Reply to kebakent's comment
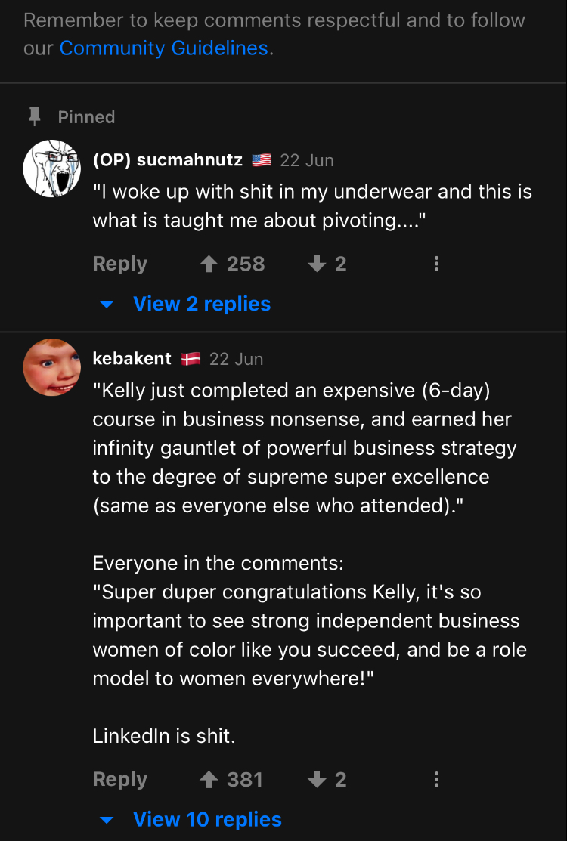This screenshot has height=841, width=567. [x=119, y=779]
